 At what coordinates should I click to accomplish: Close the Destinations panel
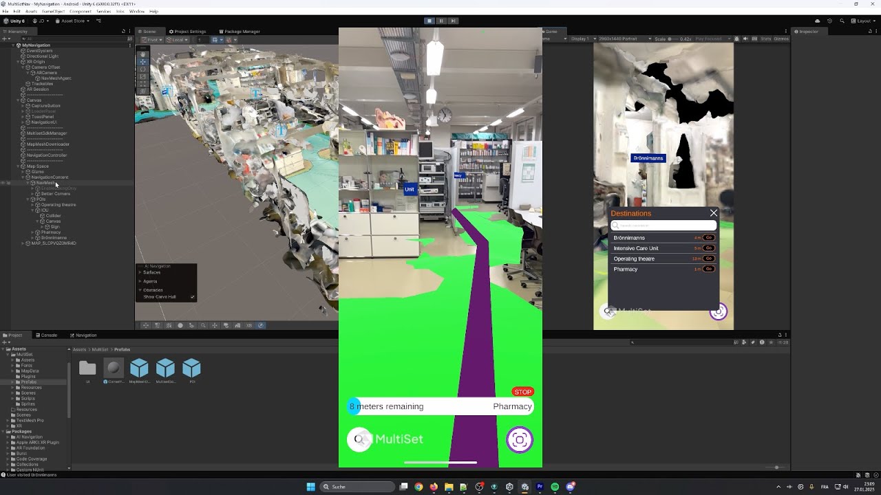pos(714,213)
